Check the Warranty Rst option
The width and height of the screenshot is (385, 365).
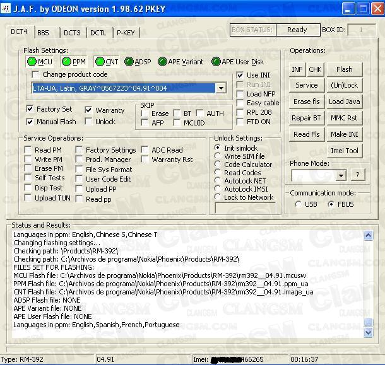tap(145, 159)
